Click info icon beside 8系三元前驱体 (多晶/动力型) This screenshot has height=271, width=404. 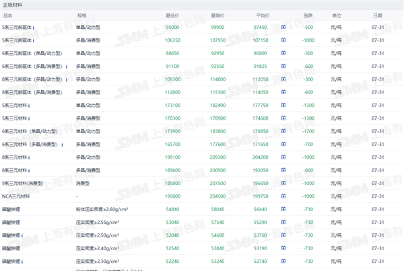coord(67,79)
